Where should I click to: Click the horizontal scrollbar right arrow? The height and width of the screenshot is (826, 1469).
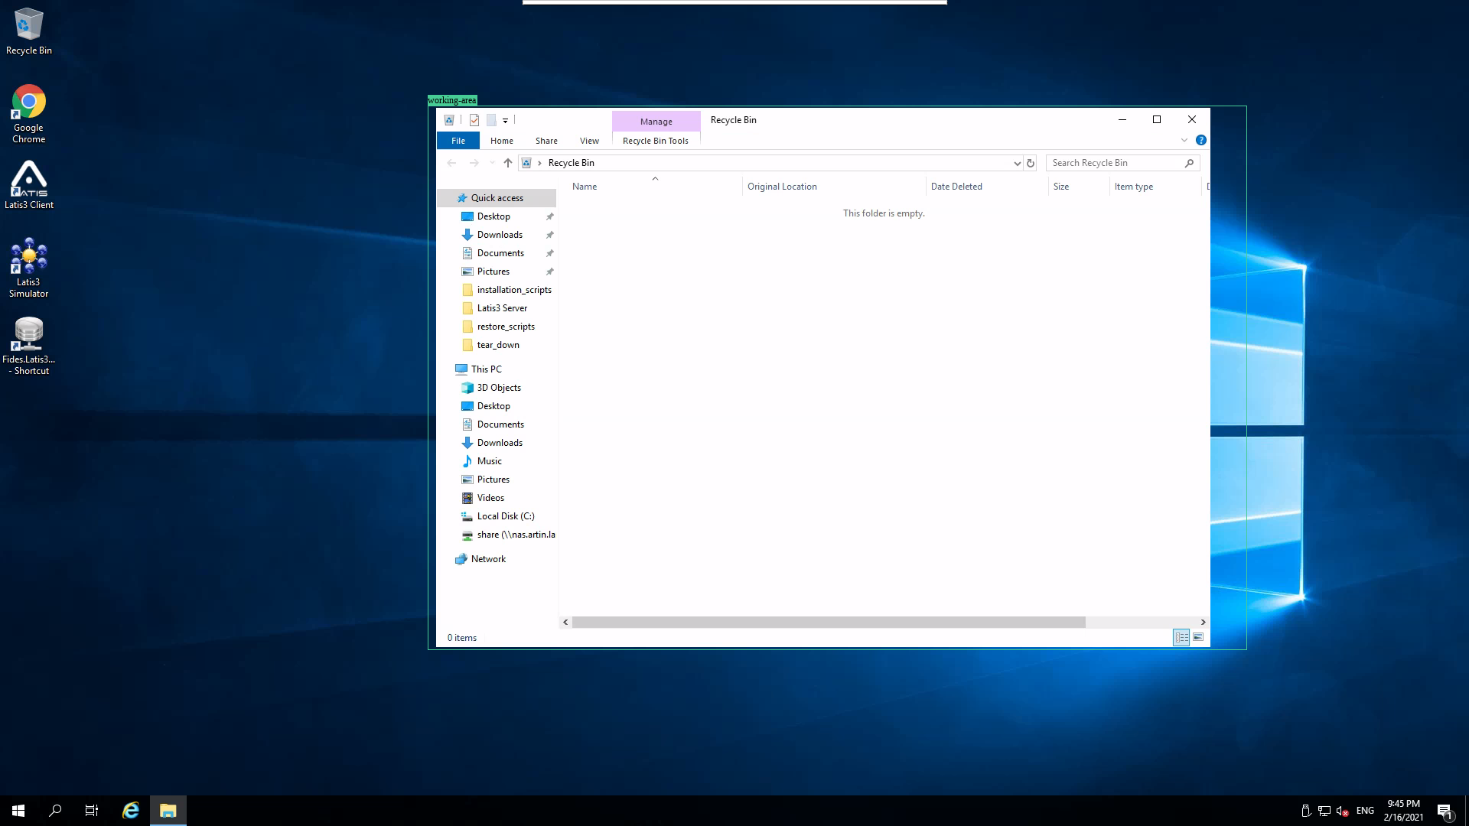click(x=1203, y=622)
